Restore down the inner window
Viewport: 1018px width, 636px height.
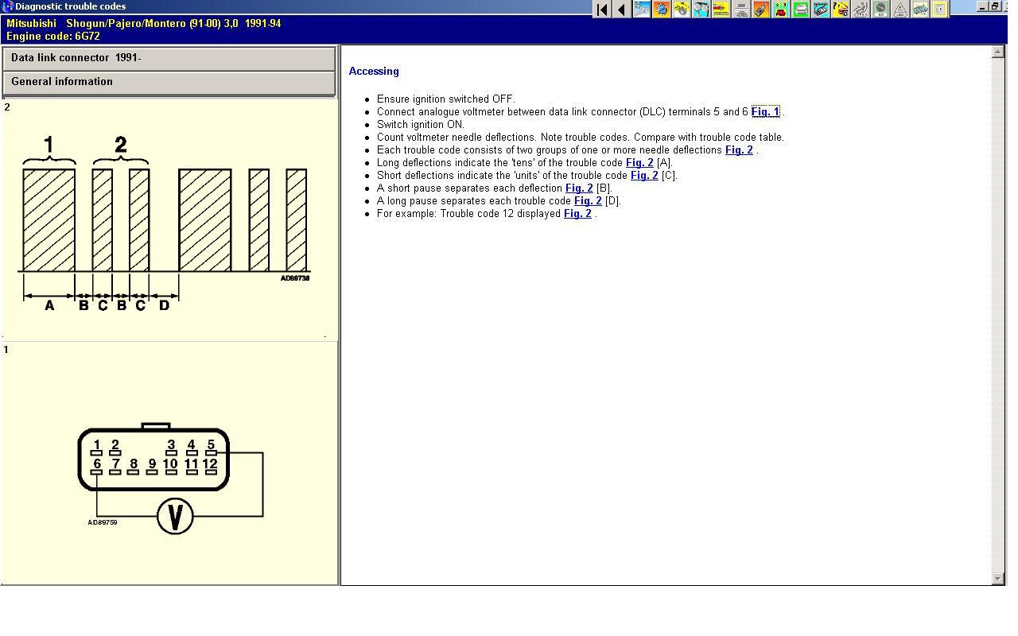tap(994, 6)
